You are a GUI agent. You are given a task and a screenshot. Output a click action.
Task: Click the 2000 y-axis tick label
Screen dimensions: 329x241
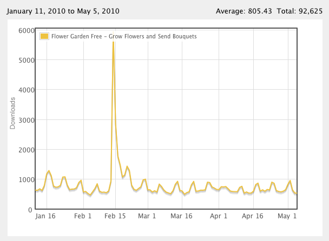(x=27, y=150)
